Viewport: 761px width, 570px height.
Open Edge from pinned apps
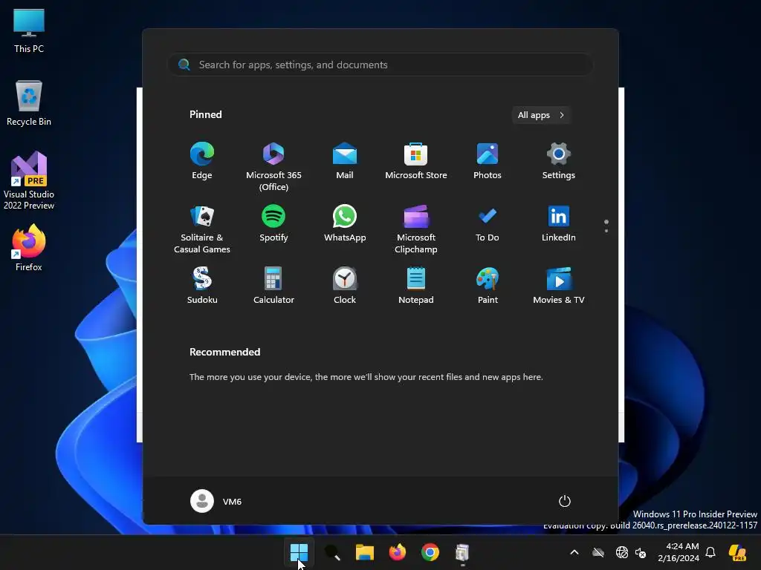(202, 161)
